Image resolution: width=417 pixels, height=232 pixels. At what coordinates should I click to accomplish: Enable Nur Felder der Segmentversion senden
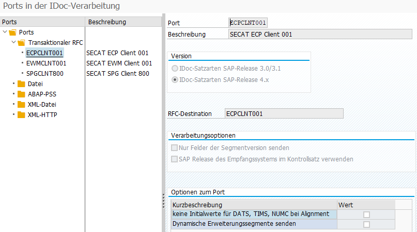(x=174, y=148)
